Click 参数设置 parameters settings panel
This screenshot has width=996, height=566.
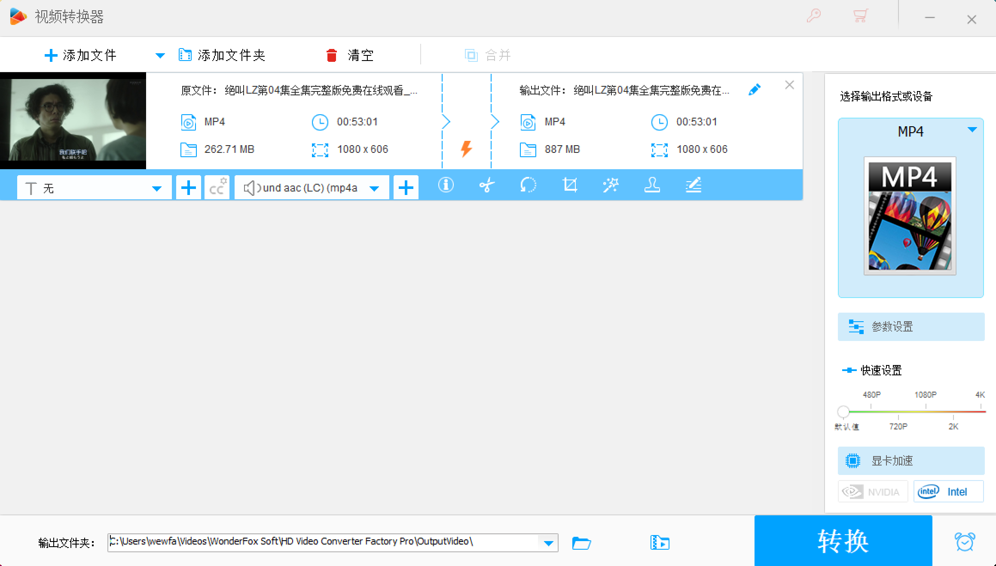(910, 327)
